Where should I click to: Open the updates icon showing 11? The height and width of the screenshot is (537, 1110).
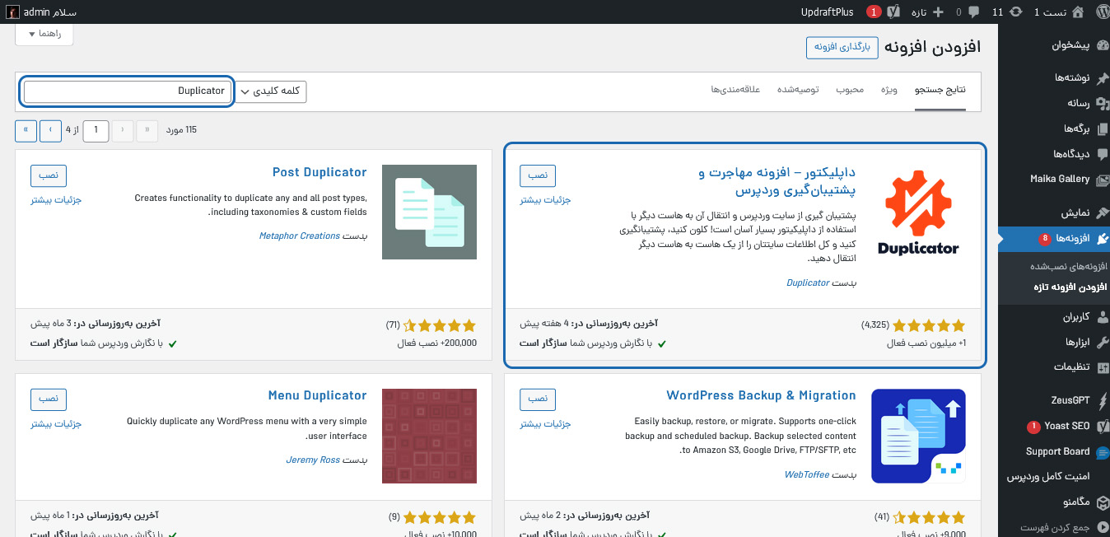(1016, 12)
